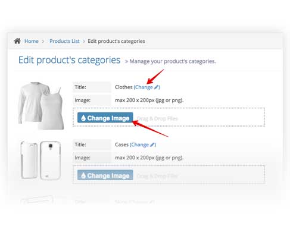This screenshot has width=290, height=239.
Task: Click the arrow separator after Home breadcrumb
Action: click(43, 41)
